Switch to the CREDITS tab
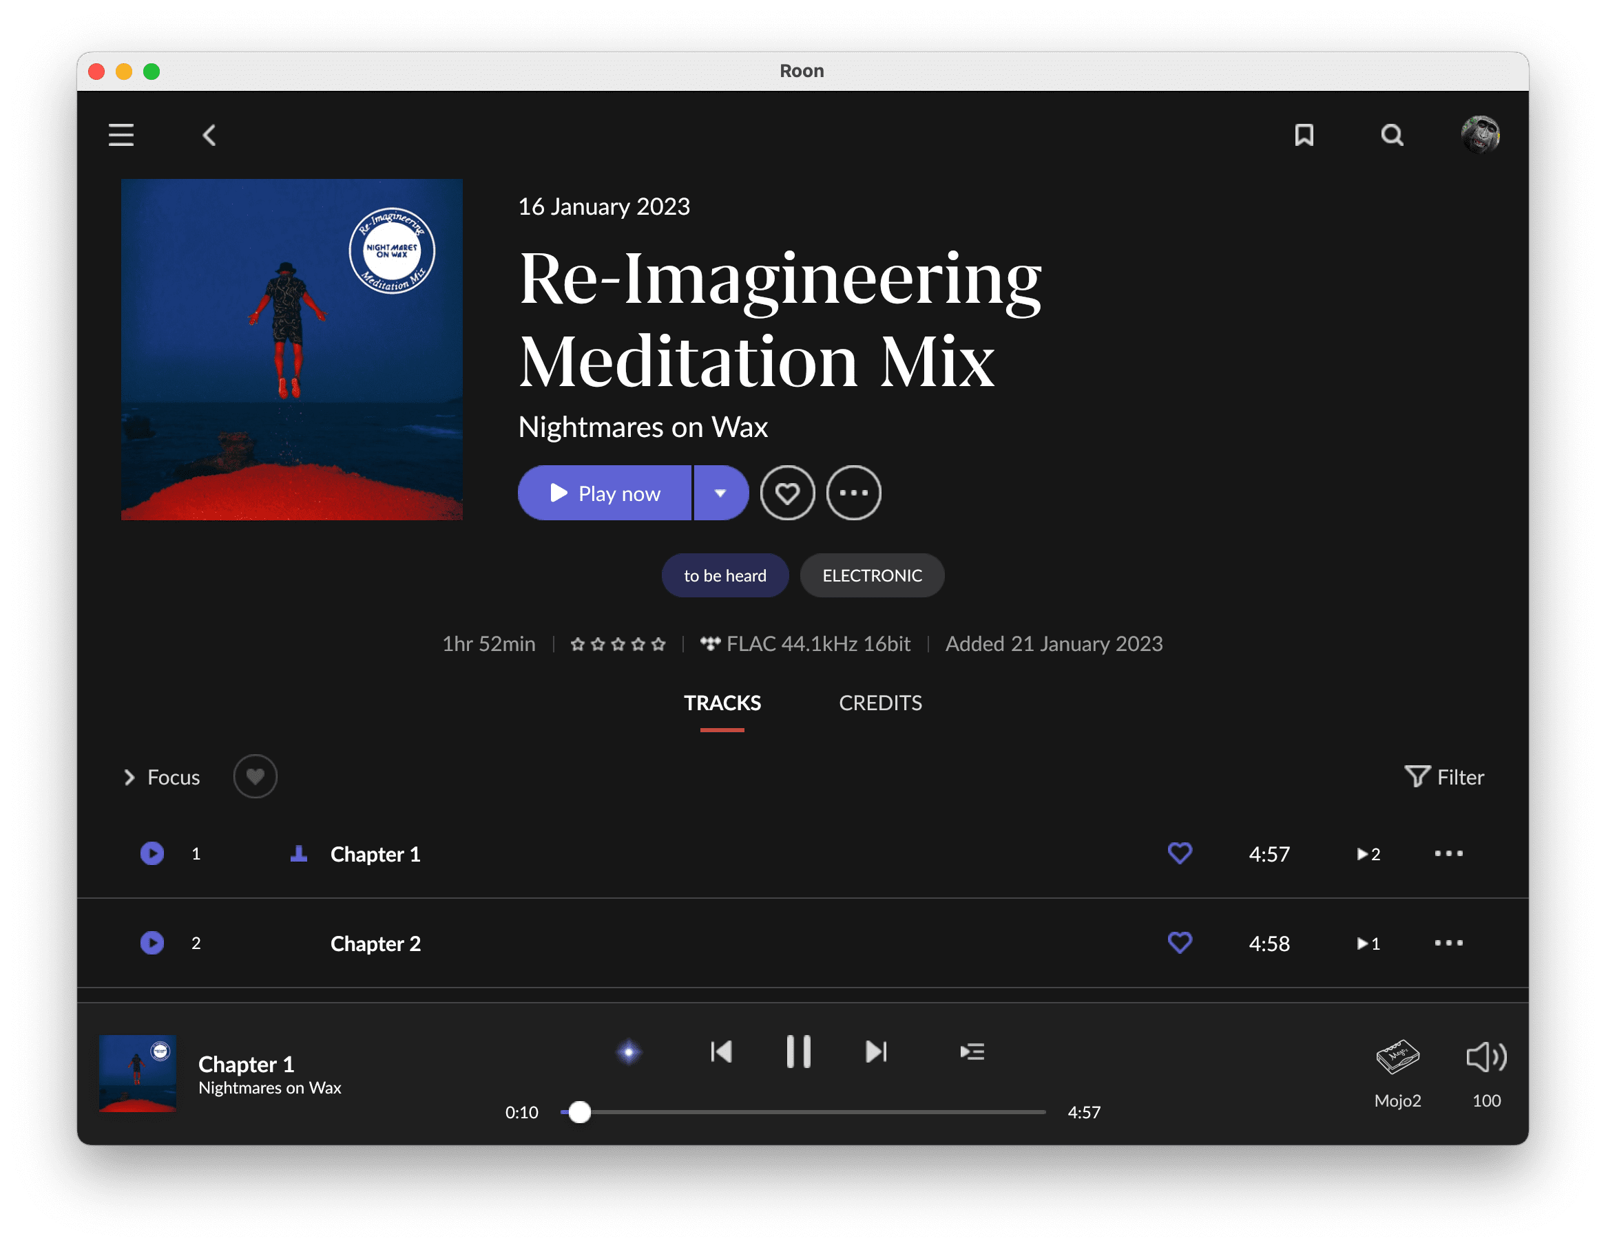 pyautogui.click(x=880, y=703)
